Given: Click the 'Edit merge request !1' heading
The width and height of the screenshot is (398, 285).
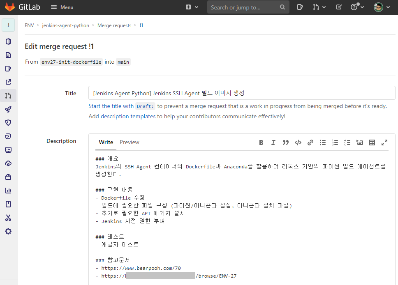Looking at the screenshot, I should [59, 46].
